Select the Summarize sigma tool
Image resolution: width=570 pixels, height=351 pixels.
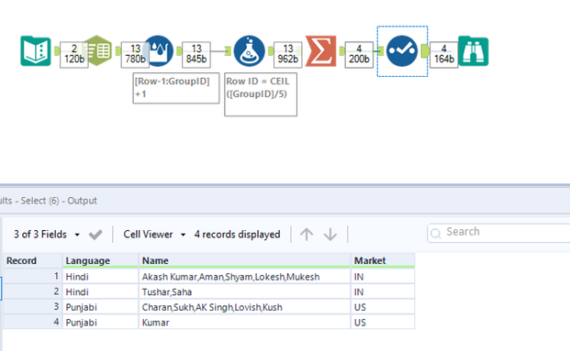pos(320,50)
